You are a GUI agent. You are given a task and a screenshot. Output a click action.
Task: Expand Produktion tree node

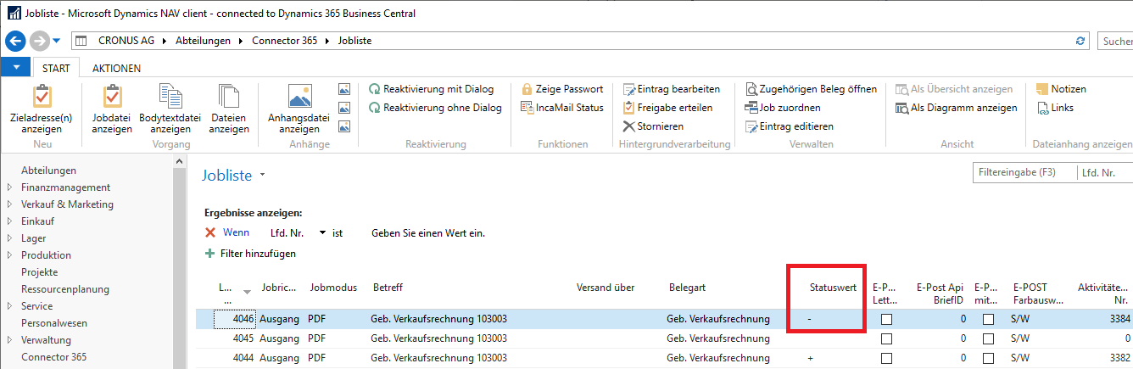click(x=10, y=255)
